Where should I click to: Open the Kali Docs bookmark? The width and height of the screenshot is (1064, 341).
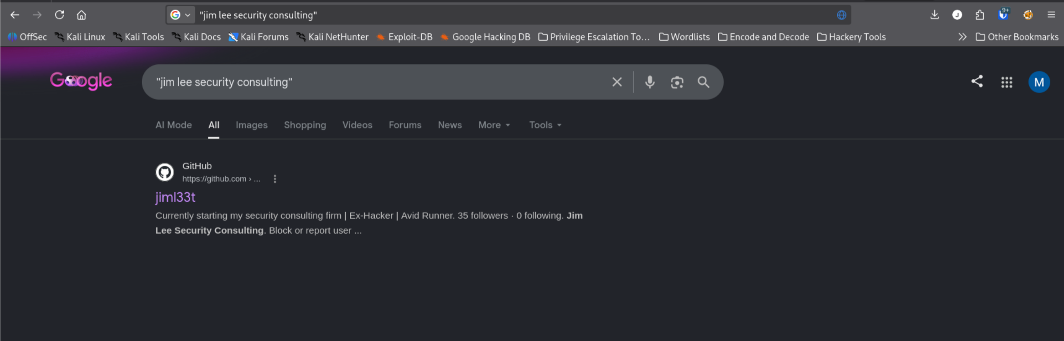[196, 37]
